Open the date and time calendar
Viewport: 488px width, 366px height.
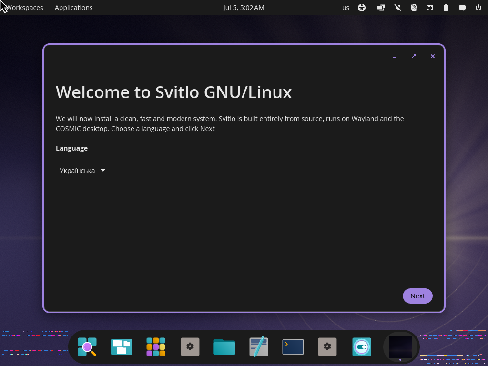coord(244,8)
